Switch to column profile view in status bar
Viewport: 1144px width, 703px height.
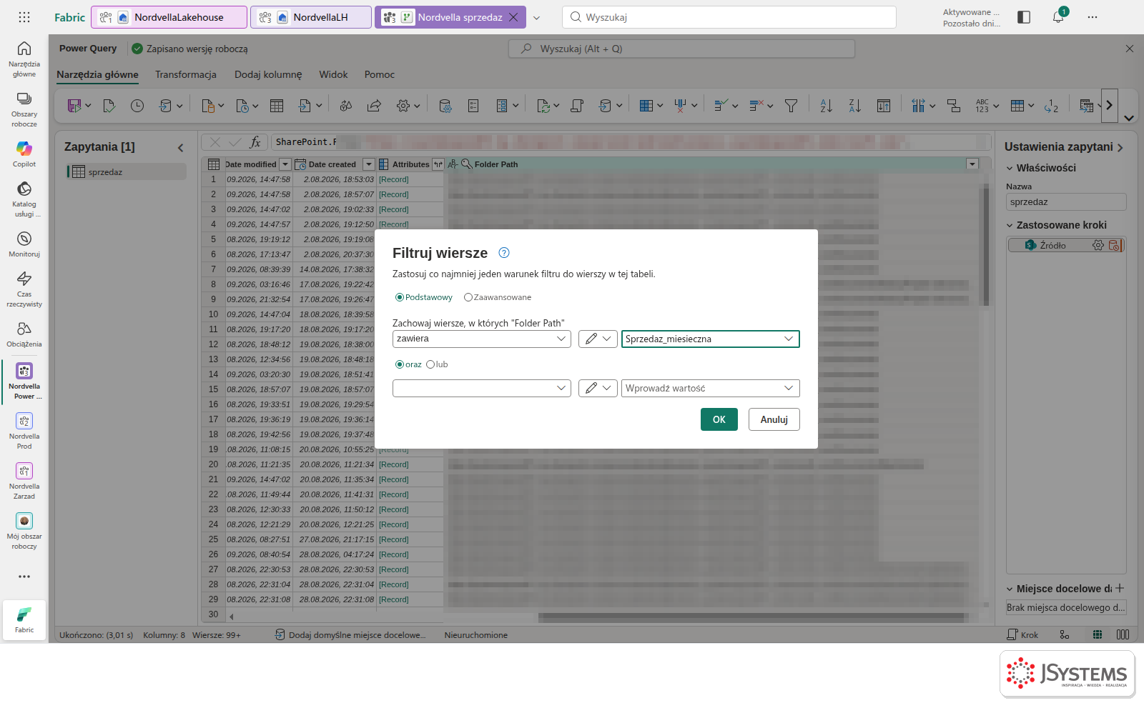(x=1123, y=634)
